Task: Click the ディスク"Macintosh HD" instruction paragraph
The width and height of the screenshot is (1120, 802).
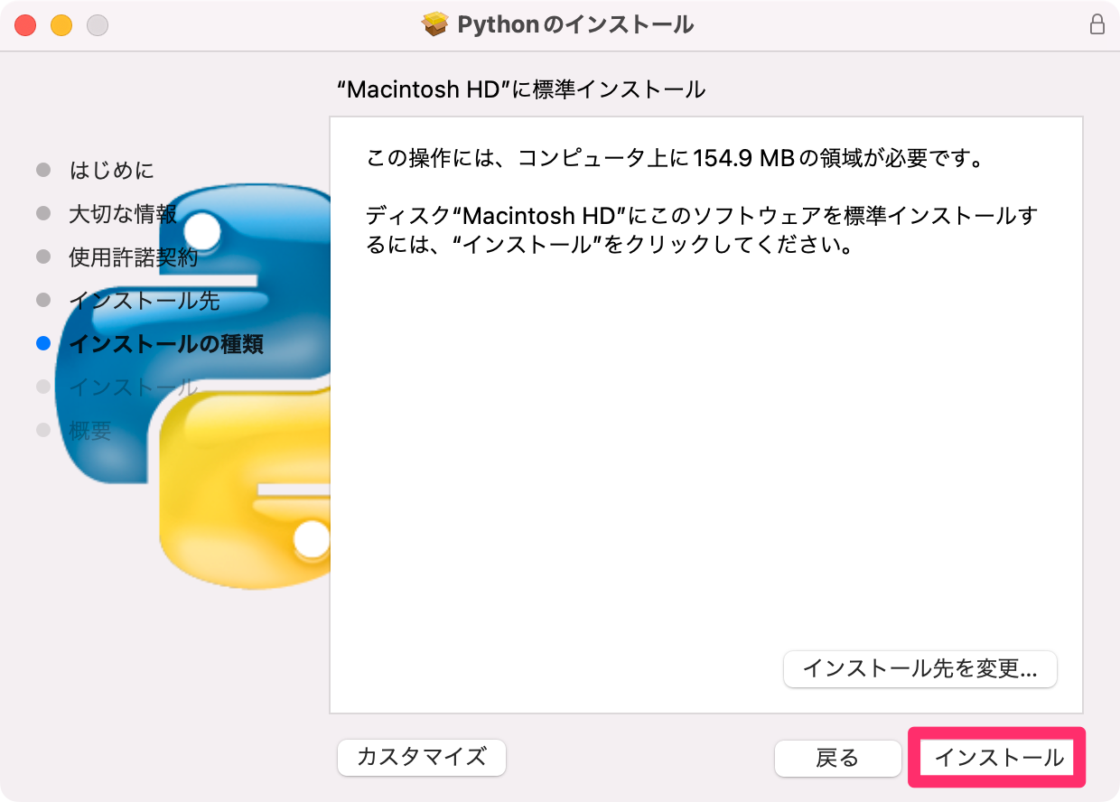Action: coord(702,230)
